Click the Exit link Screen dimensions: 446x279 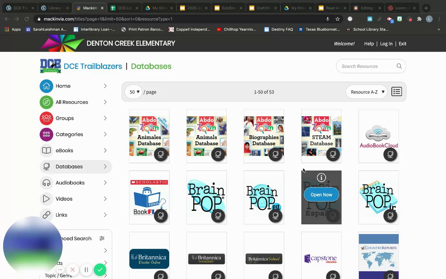(x=403, y=43)
